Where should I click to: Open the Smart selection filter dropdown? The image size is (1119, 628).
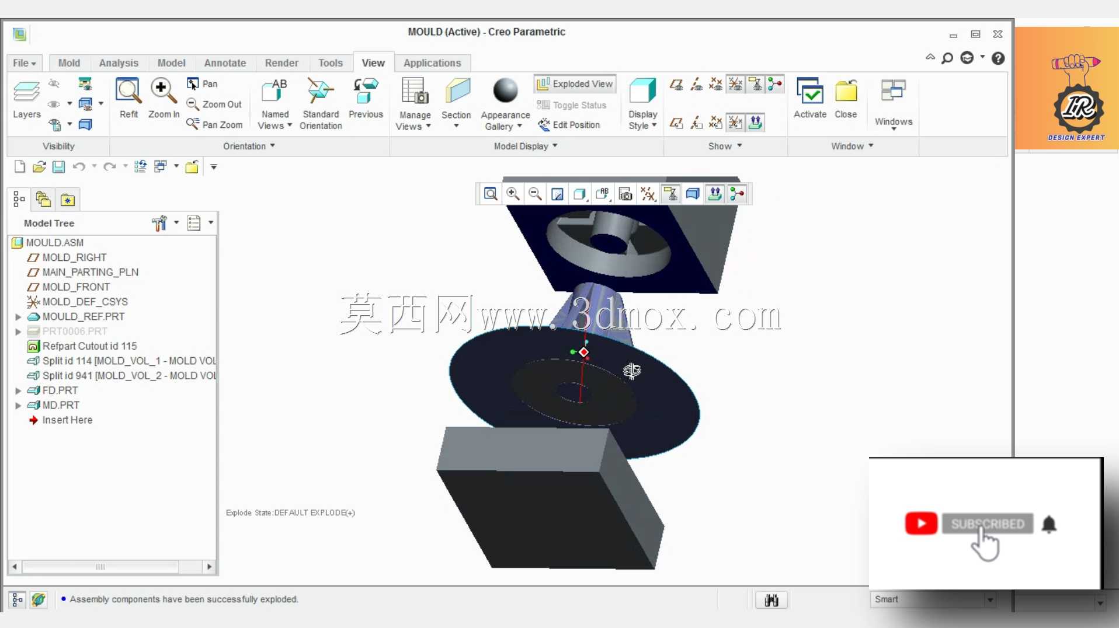coord(990,600)
